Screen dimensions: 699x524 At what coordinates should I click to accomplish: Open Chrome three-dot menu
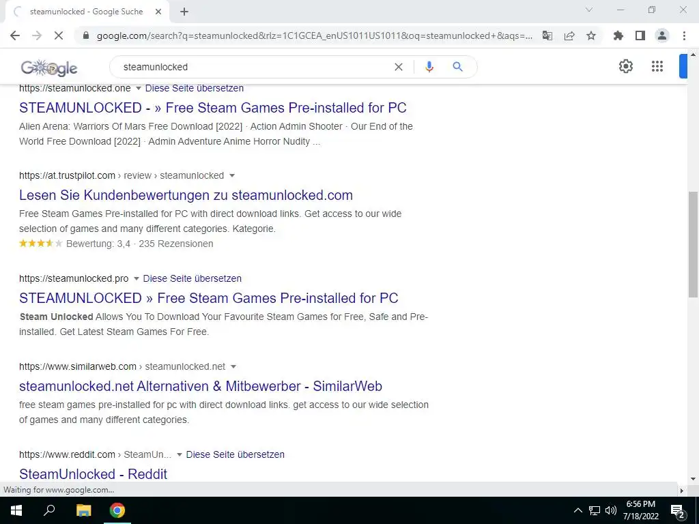(x=684, y=35)
